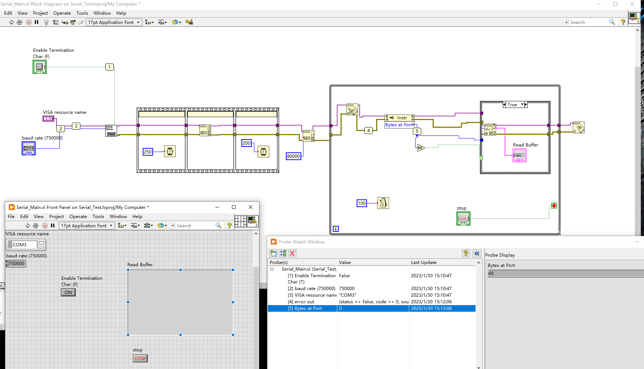The image size is (644, 369).
Task: Open the Operate menu
Action: coord(62,13)
